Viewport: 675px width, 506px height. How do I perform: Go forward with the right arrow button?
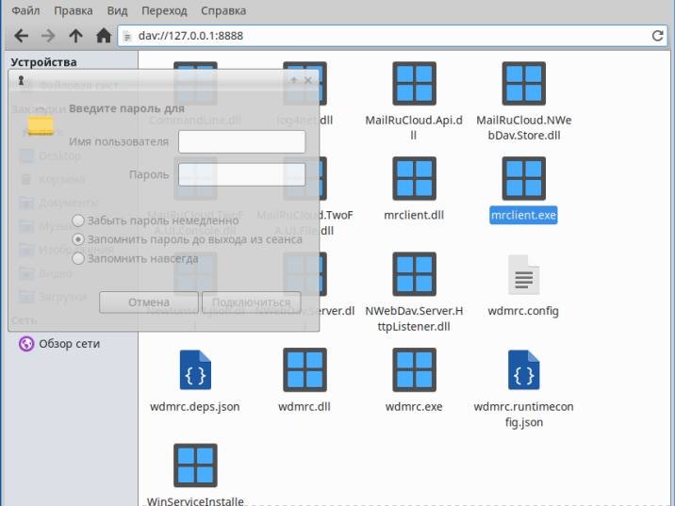[x=48, y=36]
